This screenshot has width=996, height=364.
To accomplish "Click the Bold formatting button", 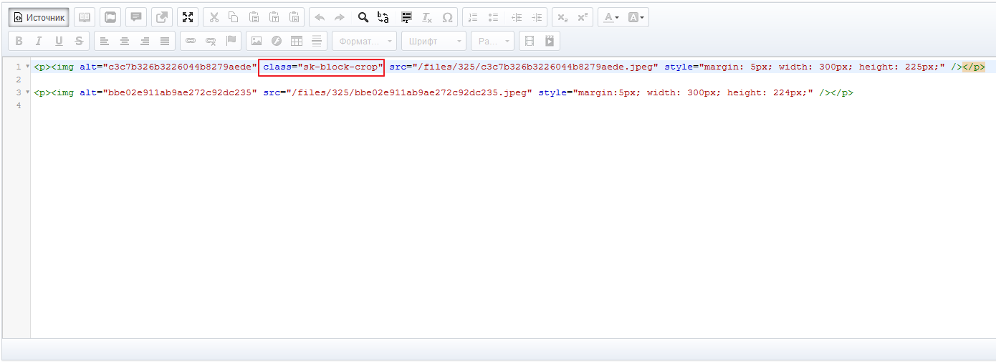I will pyautogui.click(x=19, y=41).
